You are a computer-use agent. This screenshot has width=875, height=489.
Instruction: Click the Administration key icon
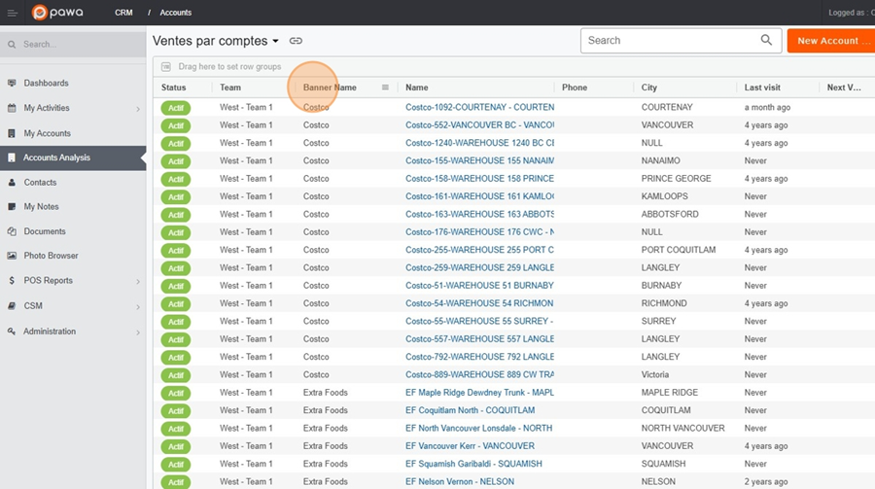[12, 332]
